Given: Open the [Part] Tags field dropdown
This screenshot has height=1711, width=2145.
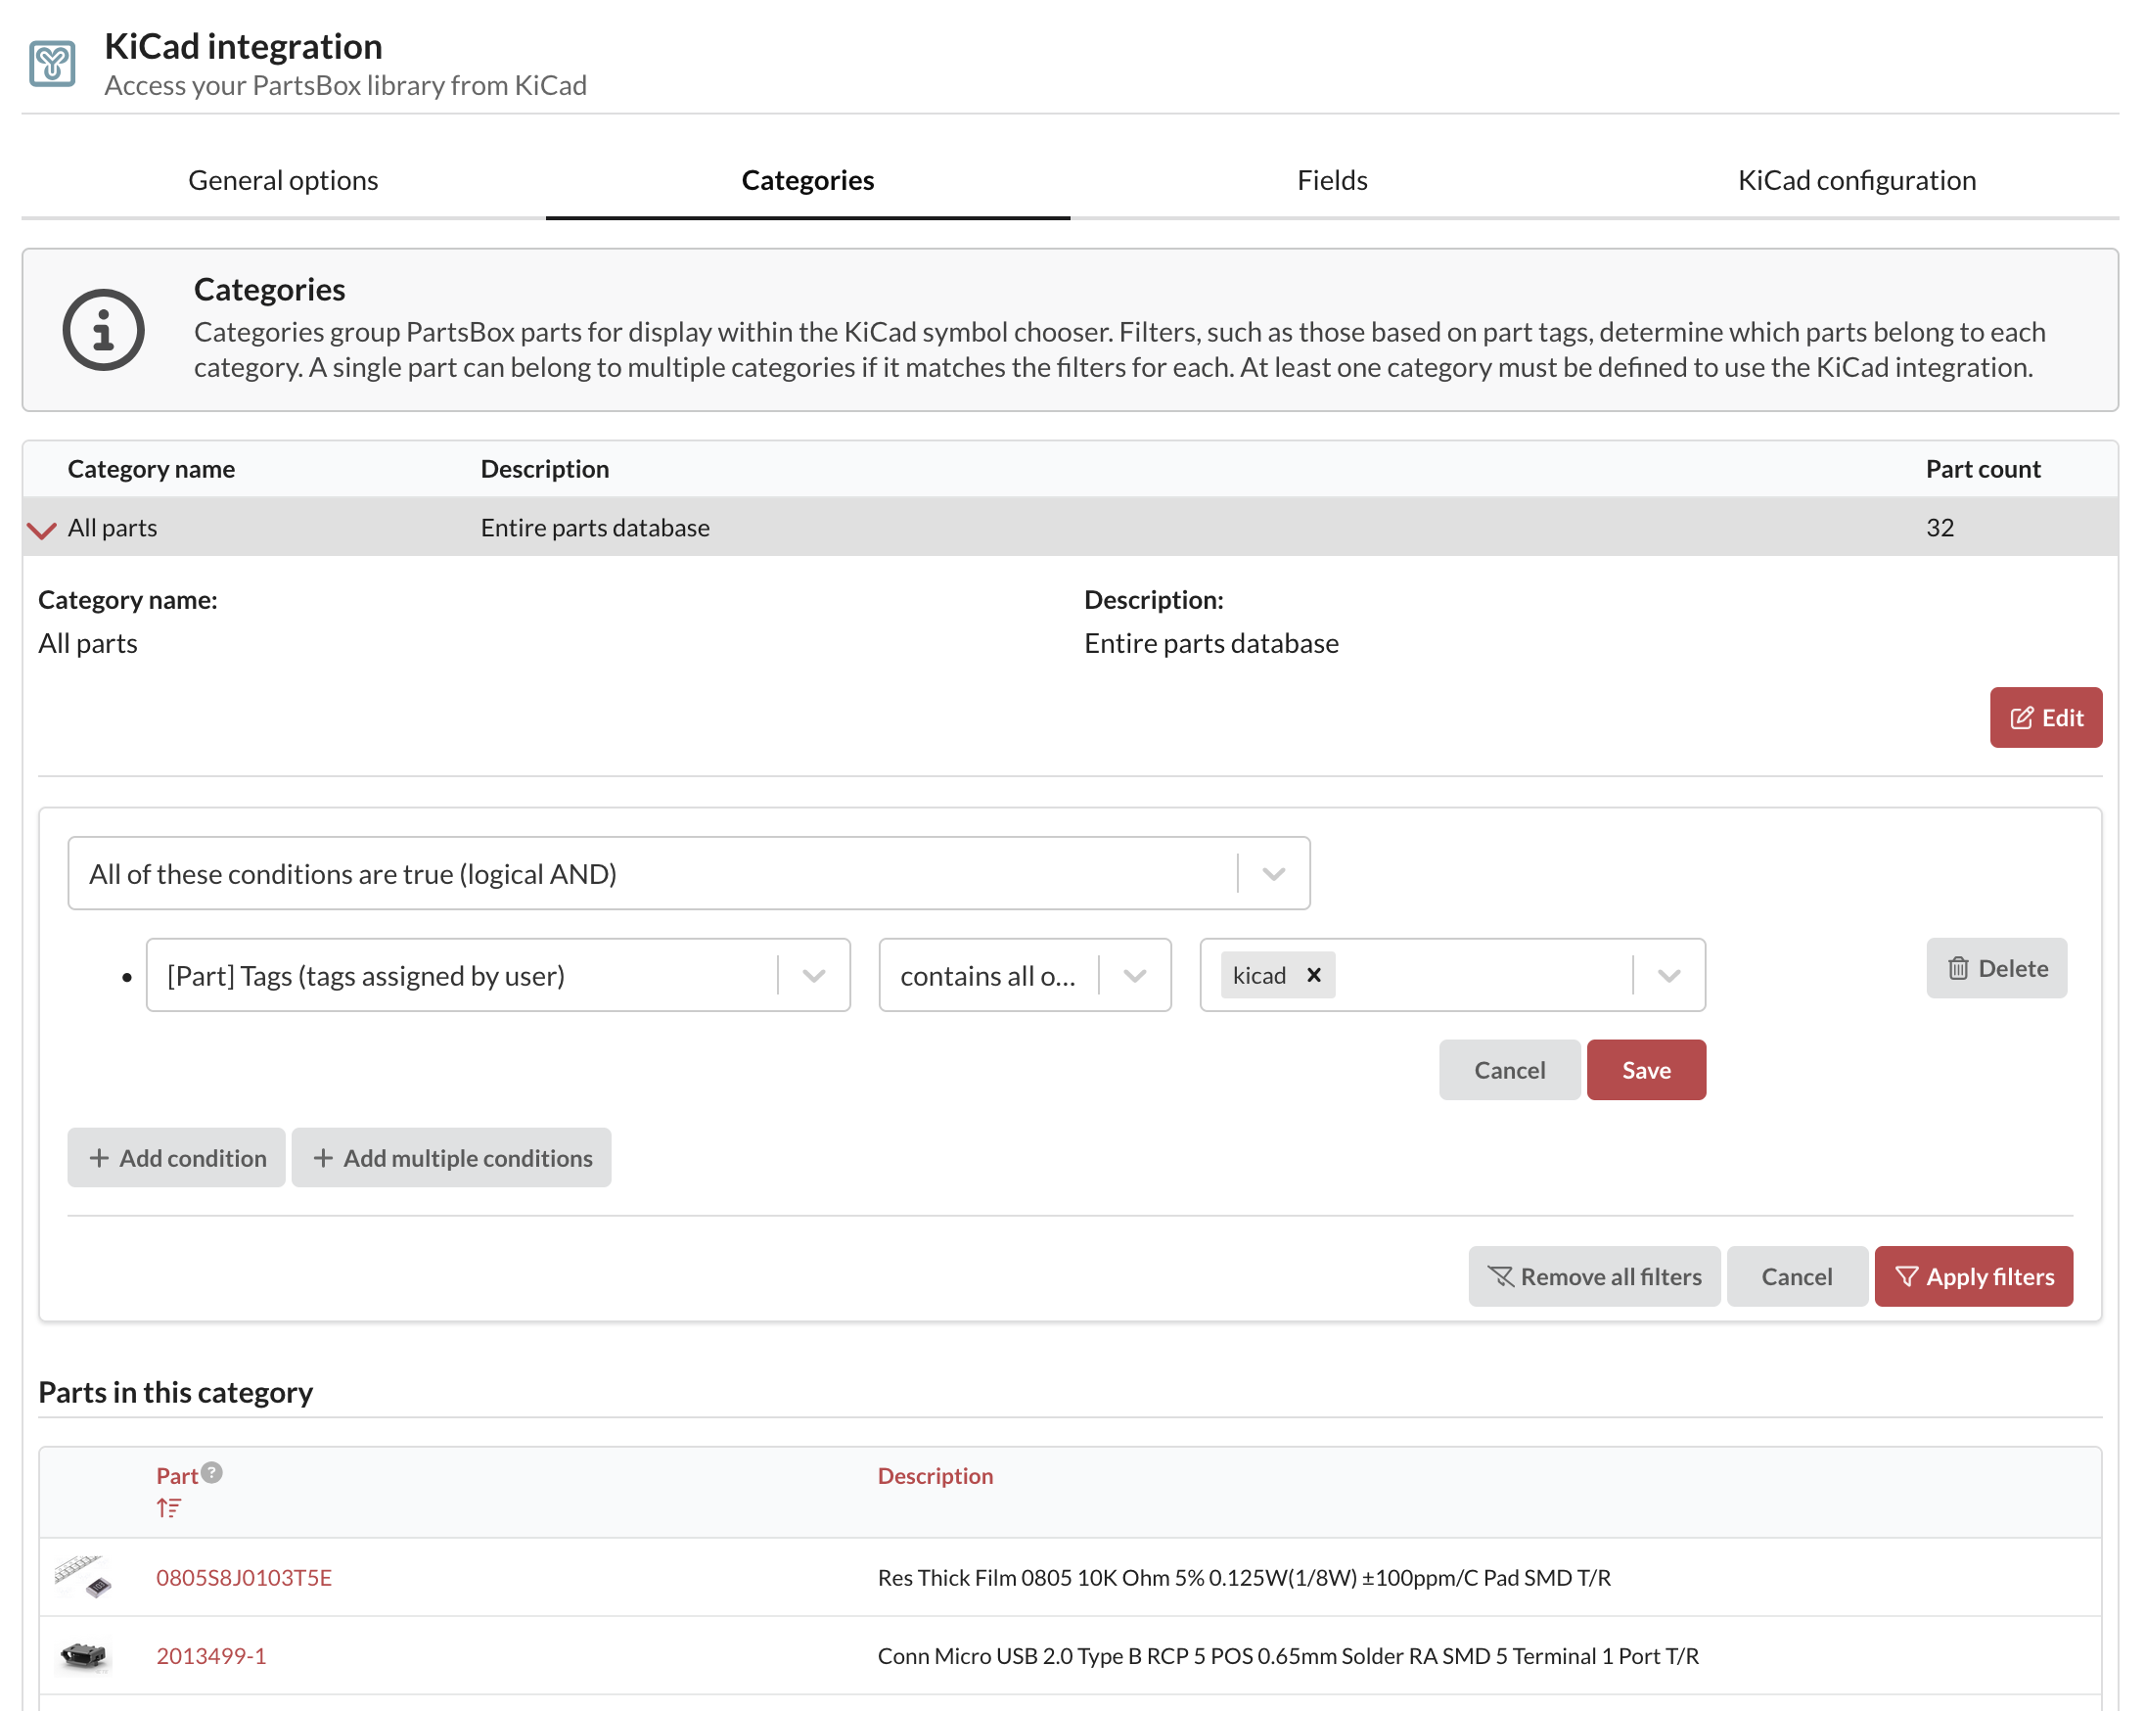Looking at the screenshot, I should coord(497,976).
